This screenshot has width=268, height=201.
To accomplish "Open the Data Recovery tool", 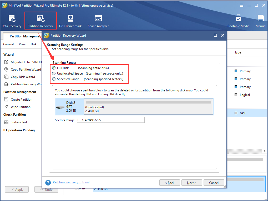I will click(x=12, y=21).
